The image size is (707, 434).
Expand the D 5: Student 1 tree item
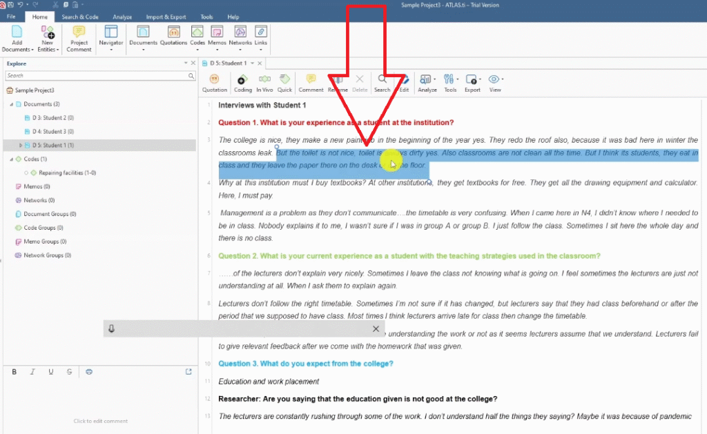pos(20,145)
